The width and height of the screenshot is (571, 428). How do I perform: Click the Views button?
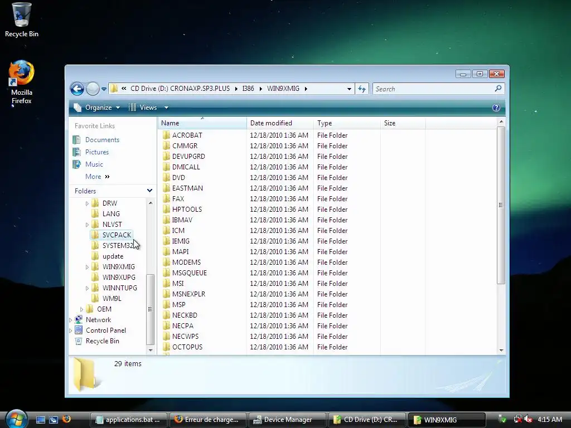coord(143,108)
